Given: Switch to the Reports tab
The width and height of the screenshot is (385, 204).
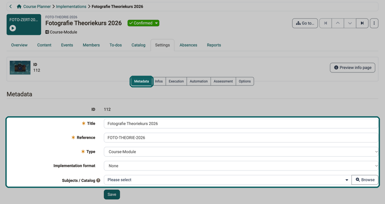Looking at the screenshot, I should (214, 45).
